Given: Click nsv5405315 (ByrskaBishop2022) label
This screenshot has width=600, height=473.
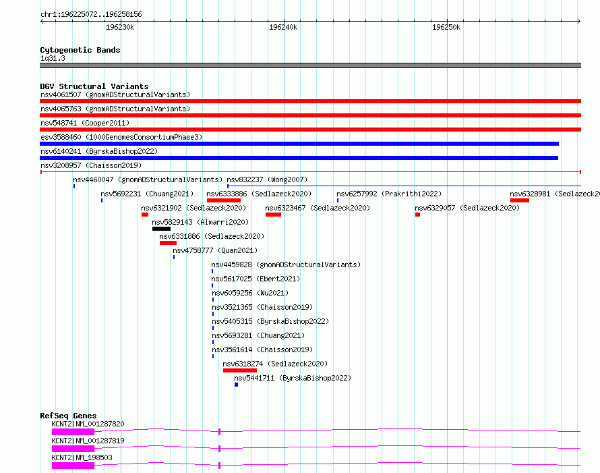Looking at the screenshot, I should (270, 321).
